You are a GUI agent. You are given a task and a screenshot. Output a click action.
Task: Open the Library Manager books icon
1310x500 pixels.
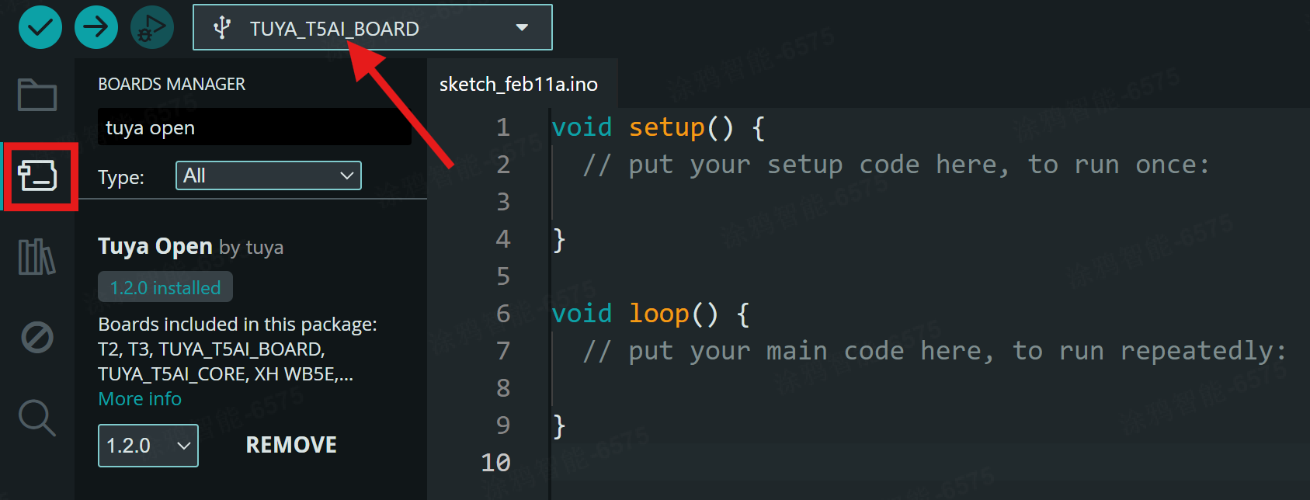(37, 257)
